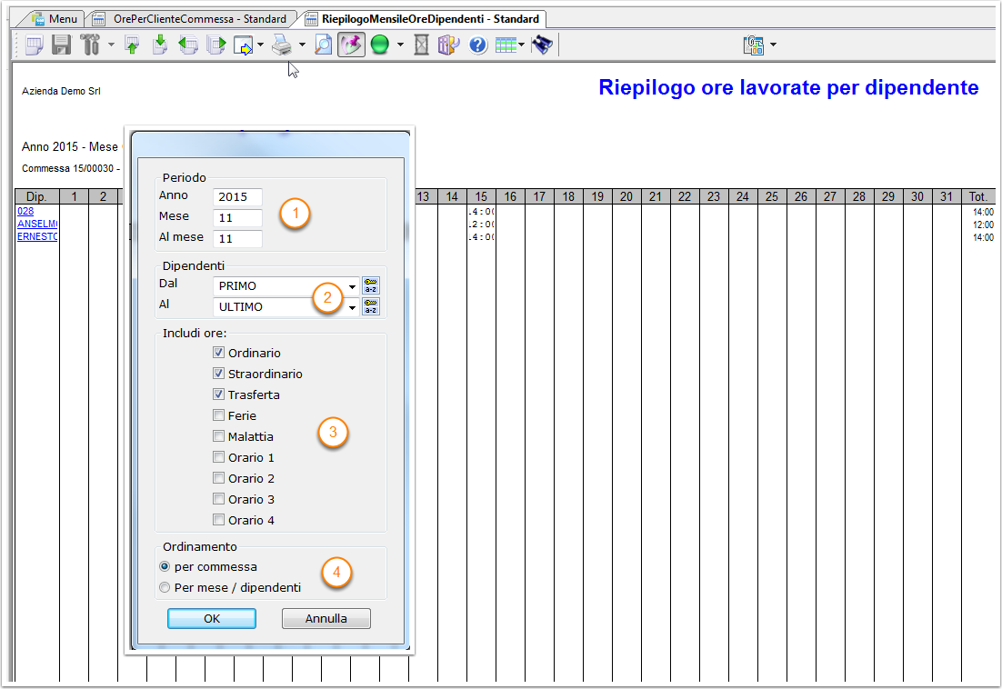Enable the Orario 2 checkbox

(x=218, y=478)
